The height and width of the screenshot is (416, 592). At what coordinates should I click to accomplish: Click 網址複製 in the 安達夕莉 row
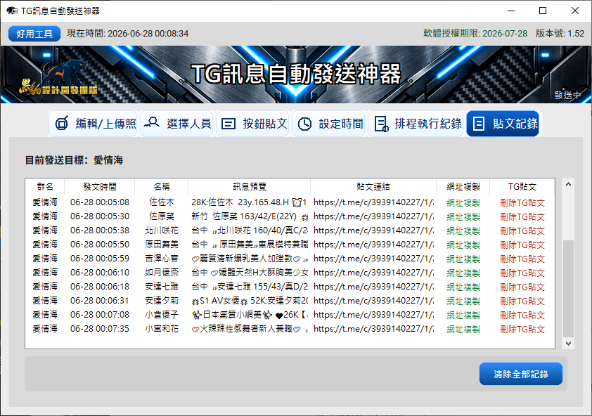(x=463, y=301)
